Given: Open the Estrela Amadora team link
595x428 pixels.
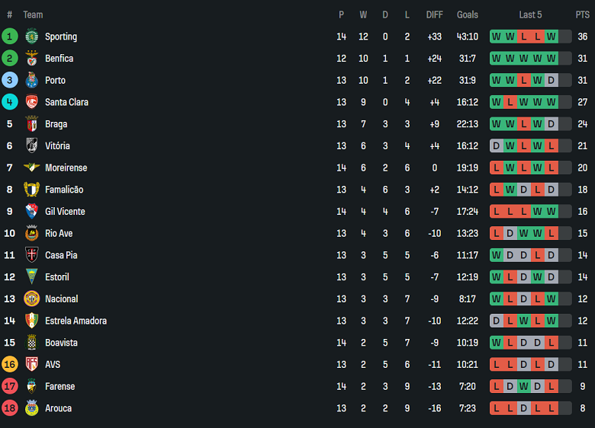Looking at the screenshot, I should tap(76, 321).
